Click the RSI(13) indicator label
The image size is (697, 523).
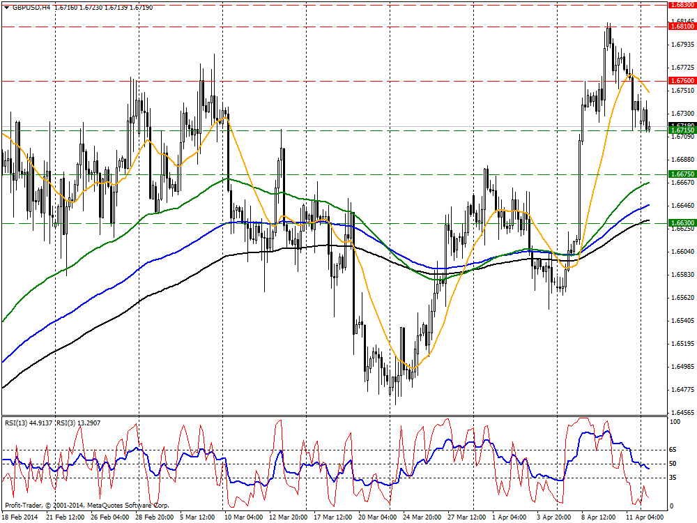(x=28, y=423)
